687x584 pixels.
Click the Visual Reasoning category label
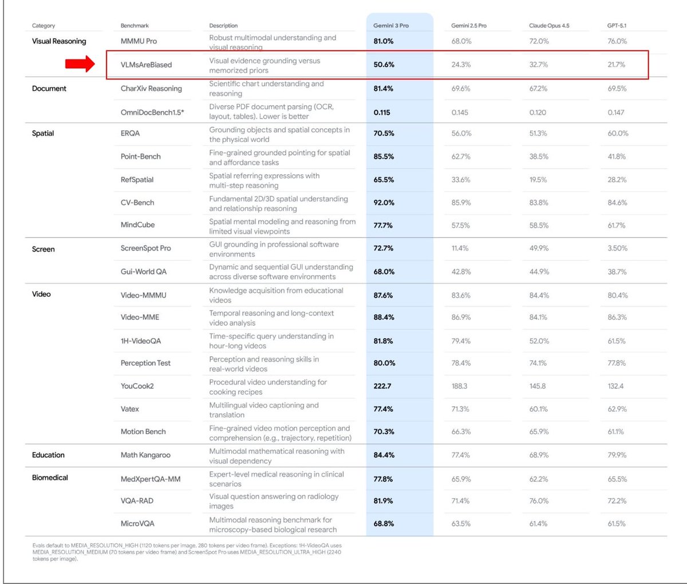pyautogui.click(x=59, y=41)
